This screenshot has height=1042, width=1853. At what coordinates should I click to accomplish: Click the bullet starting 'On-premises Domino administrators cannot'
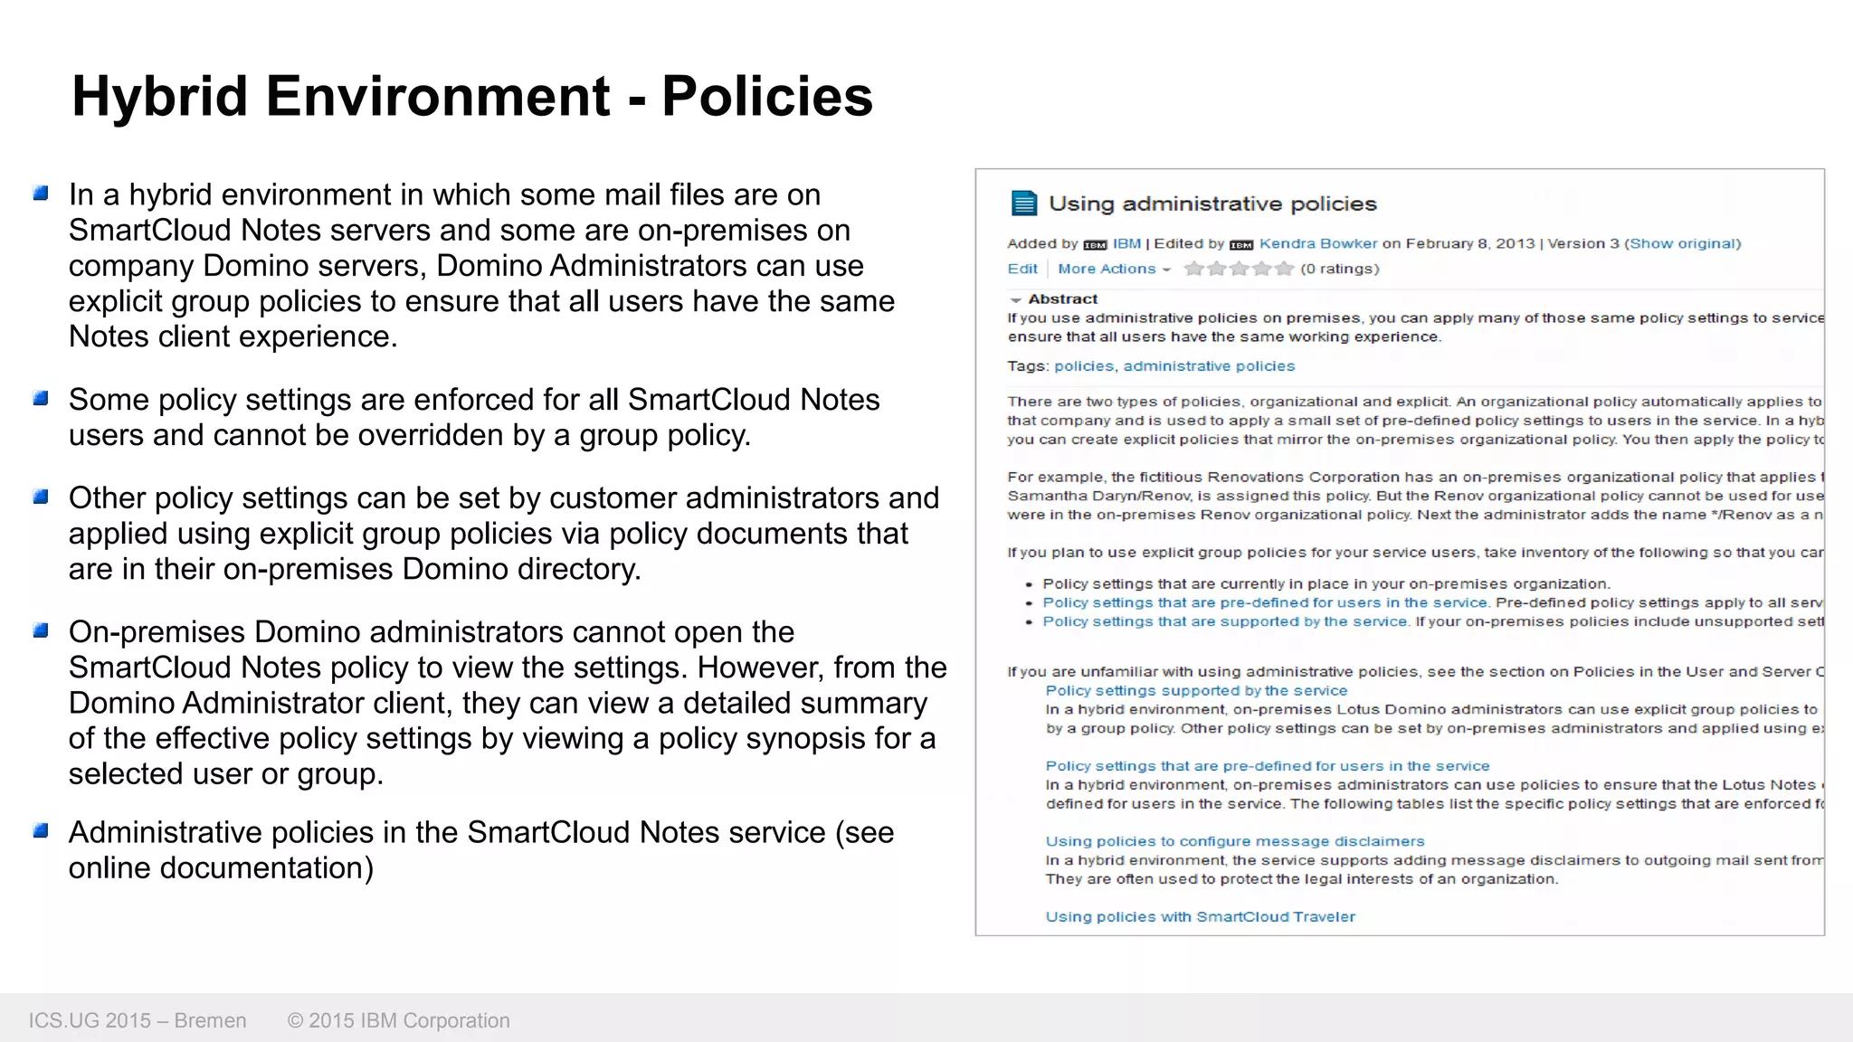(x=508, y=703)
